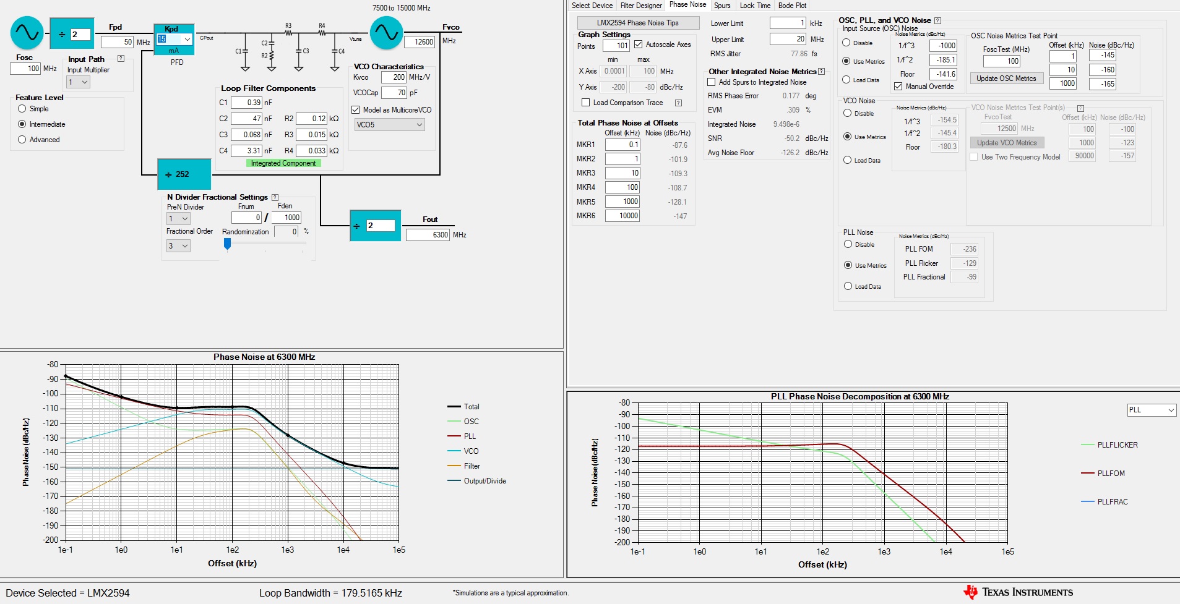The height and width of the screenshot is (604, 1180).
Task: Click the input divider value field
Action: click(80, 35)
